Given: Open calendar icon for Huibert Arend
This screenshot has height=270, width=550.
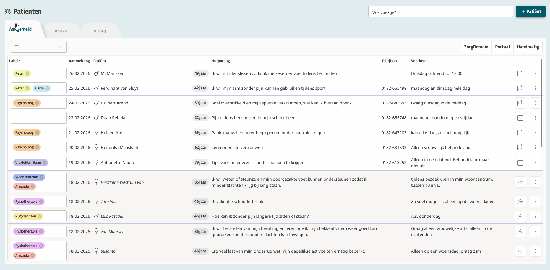Looking at the screenshot, I should click(520, 103).
